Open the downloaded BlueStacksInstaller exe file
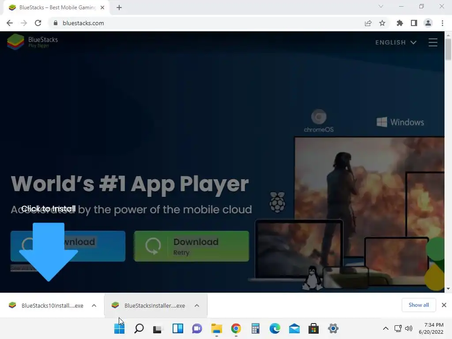Screen dimensions: 452x339 point(148,305)
